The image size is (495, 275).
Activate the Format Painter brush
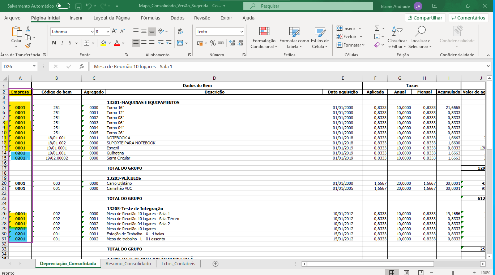coord(28,45)
